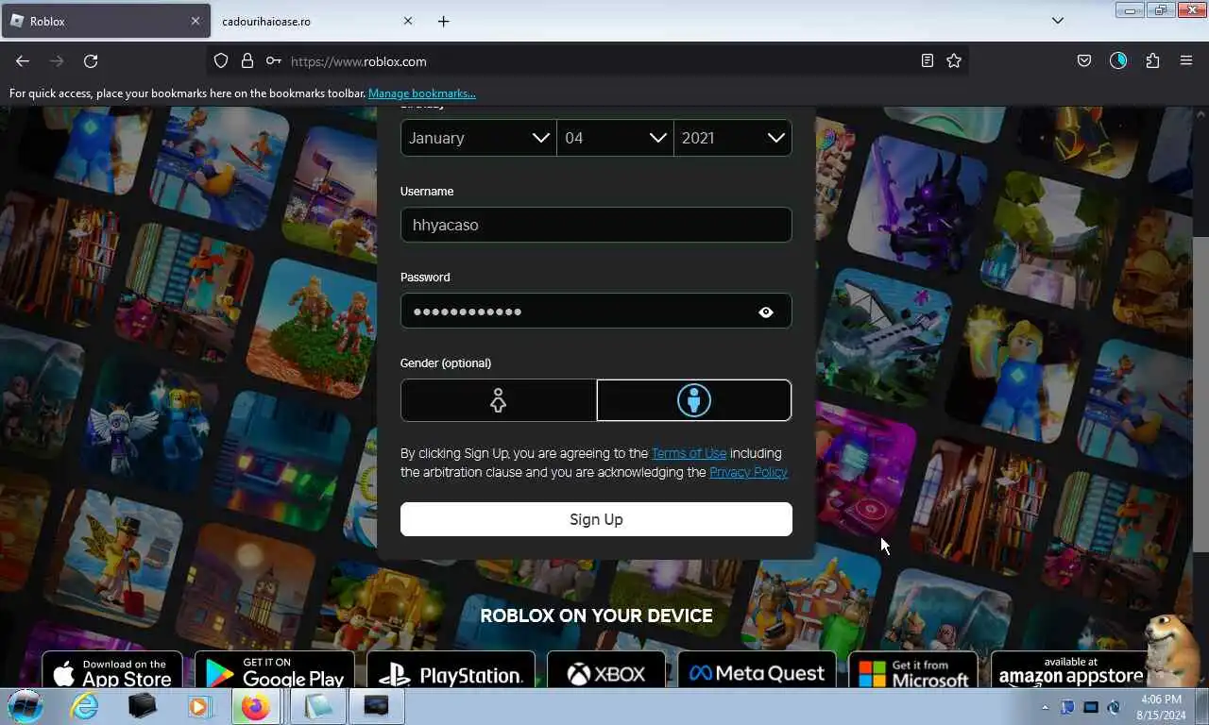Open a new tab with plus button
The height and width of the screenshot is (725, 1209).
coord(443,21)
